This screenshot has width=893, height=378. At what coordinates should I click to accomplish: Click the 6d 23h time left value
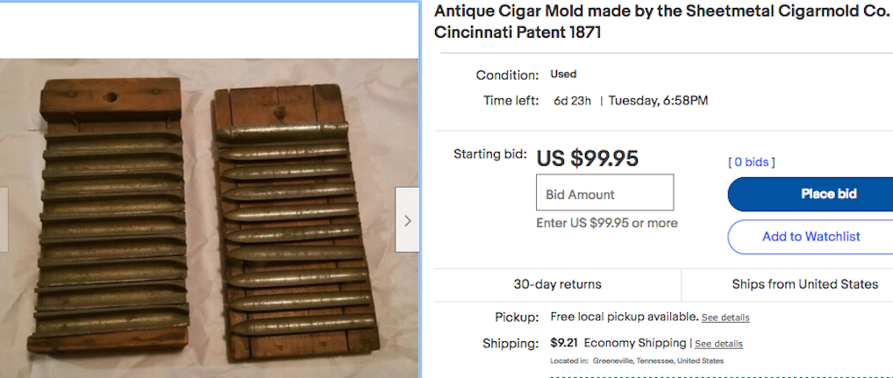[573, 101]
